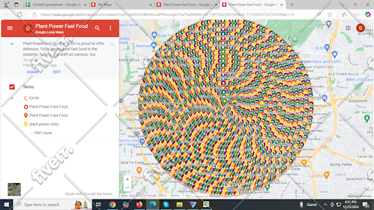The height and width of the screenshot is (210, 374).
Task: Select the first Plant Power Fast Food entry
Action: pos(48,107)
